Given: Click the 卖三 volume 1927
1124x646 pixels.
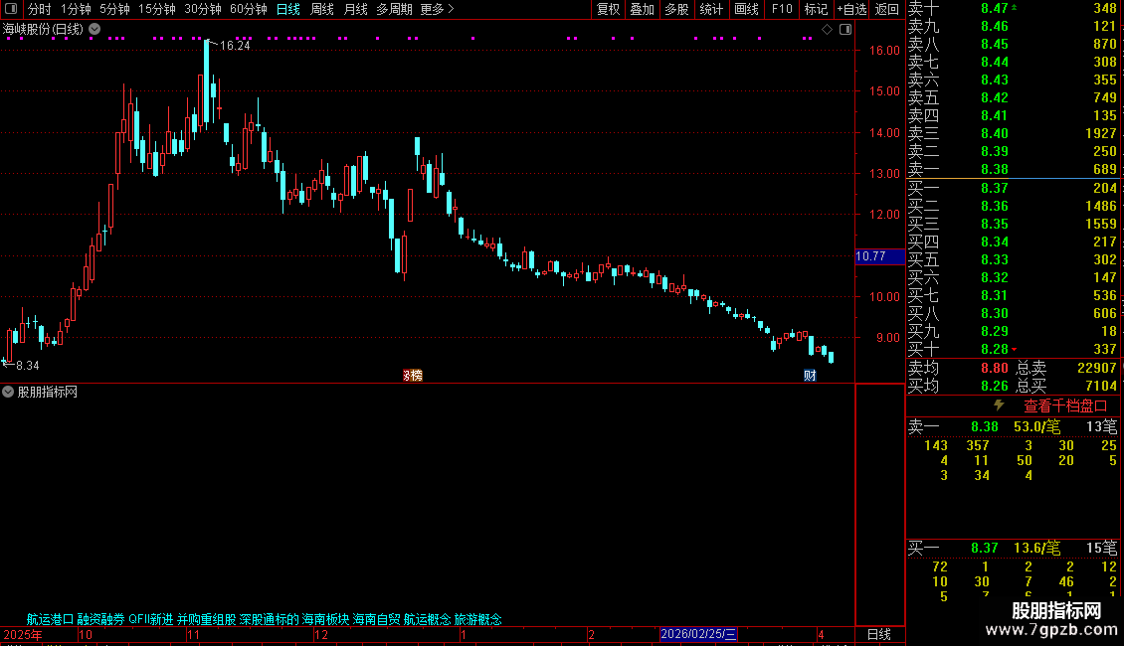Looking at the screenshot, I should (1100, 134).
